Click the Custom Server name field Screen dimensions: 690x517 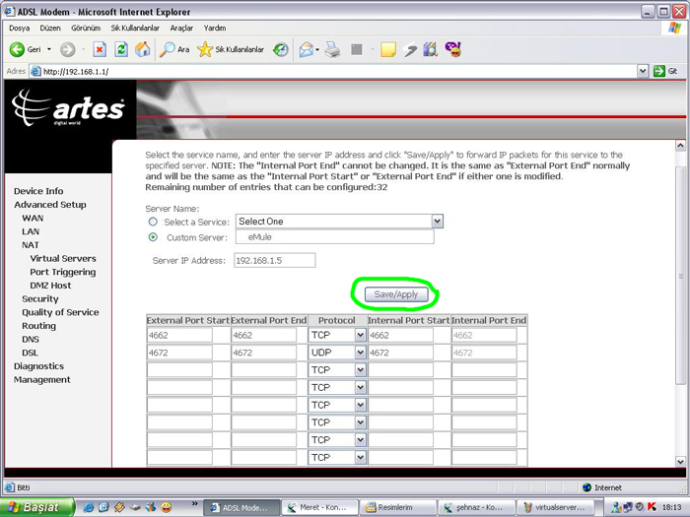click(x=335, y=237)
